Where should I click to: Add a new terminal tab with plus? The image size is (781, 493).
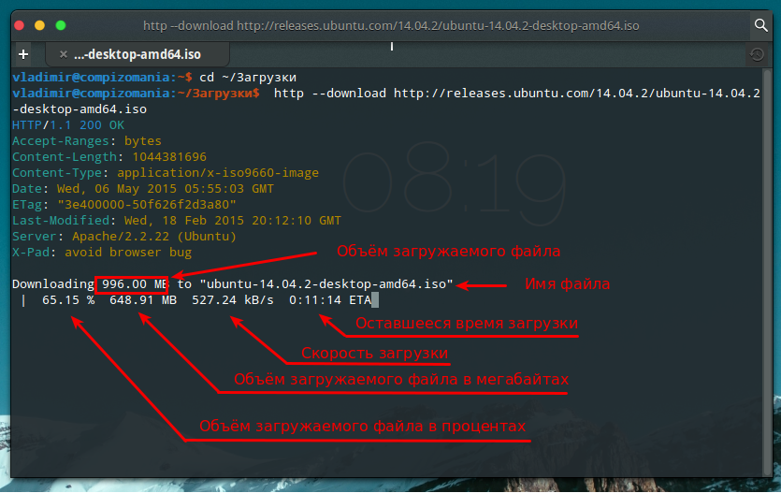click(22, 53)
